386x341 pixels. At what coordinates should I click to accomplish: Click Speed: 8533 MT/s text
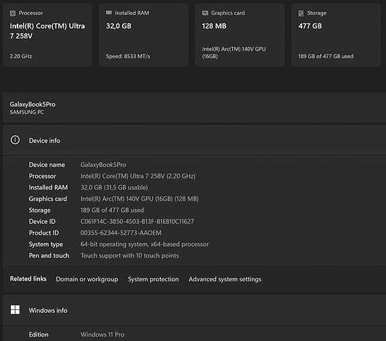pyautogui.click(x=128, y=56)
